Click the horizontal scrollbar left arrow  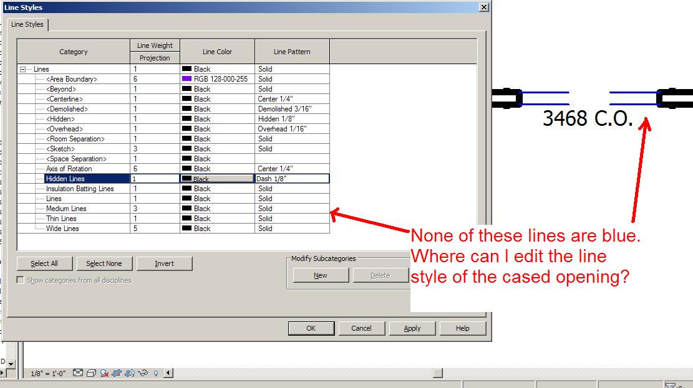point(168,373)
